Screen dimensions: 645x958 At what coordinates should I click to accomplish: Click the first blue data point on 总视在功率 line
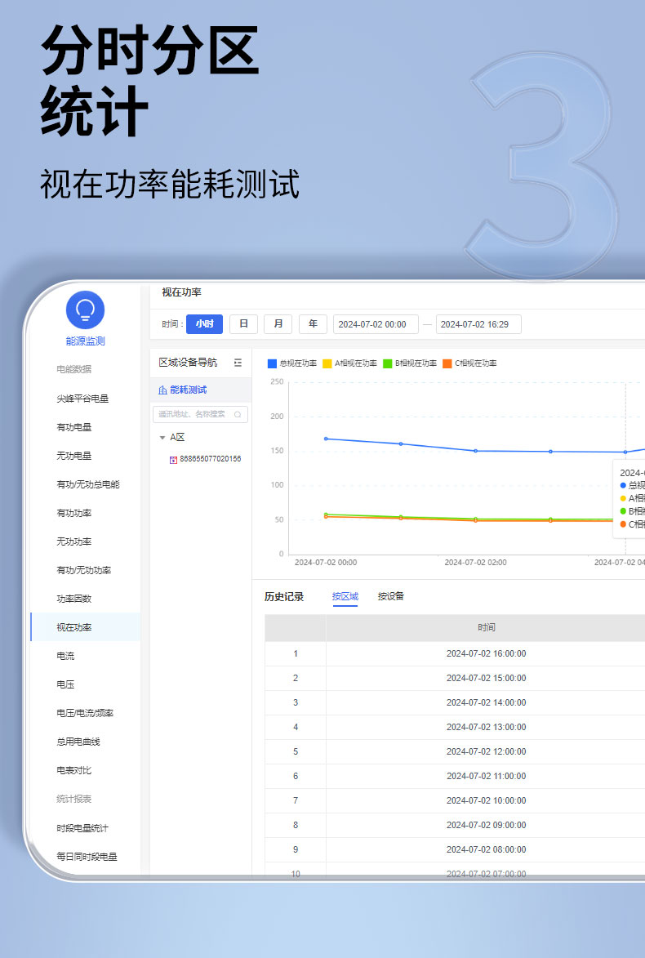[326, 439]
